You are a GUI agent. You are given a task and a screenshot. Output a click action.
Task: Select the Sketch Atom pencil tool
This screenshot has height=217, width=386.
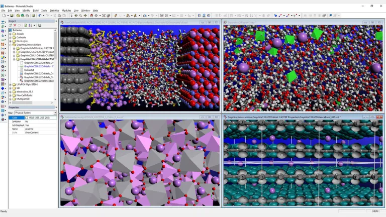(x=116, y=16)
